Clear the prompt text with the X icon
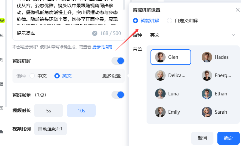Viewport: 241px width, 148px height. coord(95,33)
